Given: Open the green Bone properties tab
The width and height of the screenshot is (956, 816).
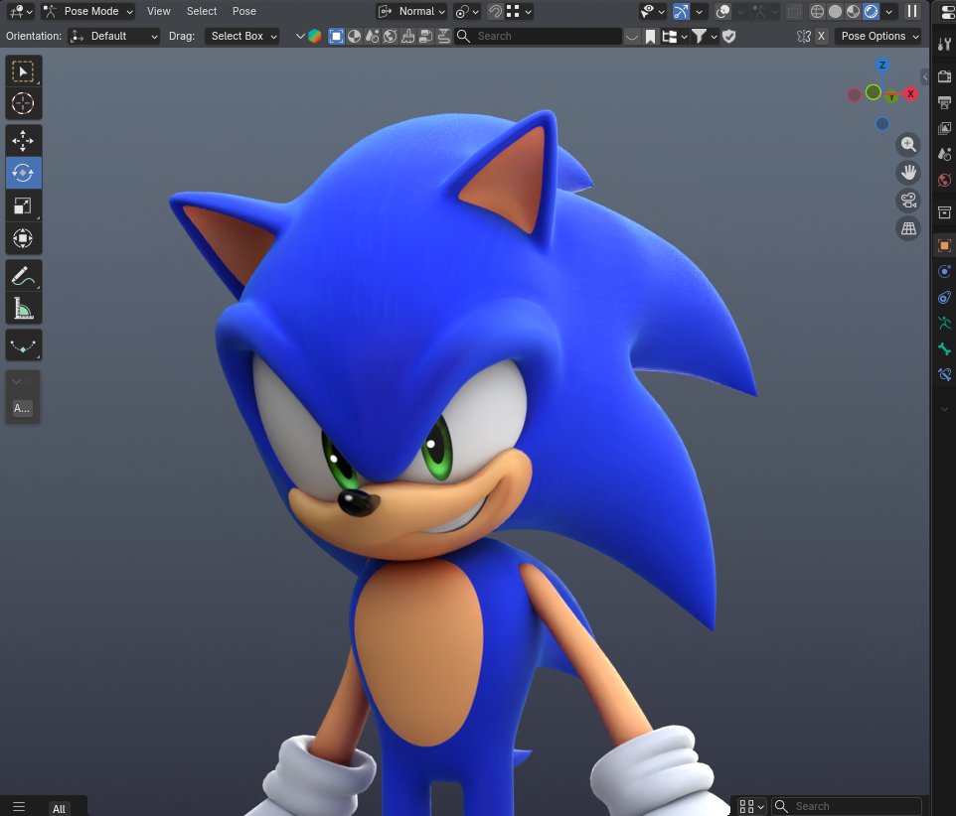Looking at the screenshot, I should pos(944,348).
